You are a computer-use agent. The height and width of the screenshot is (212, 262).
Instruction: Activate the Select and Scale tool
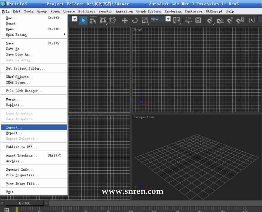pos(145,21)
